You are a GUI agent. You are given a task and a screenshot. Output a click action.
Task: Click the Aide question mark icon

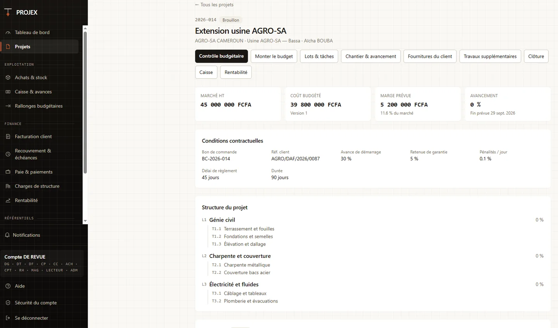point(8,286)
